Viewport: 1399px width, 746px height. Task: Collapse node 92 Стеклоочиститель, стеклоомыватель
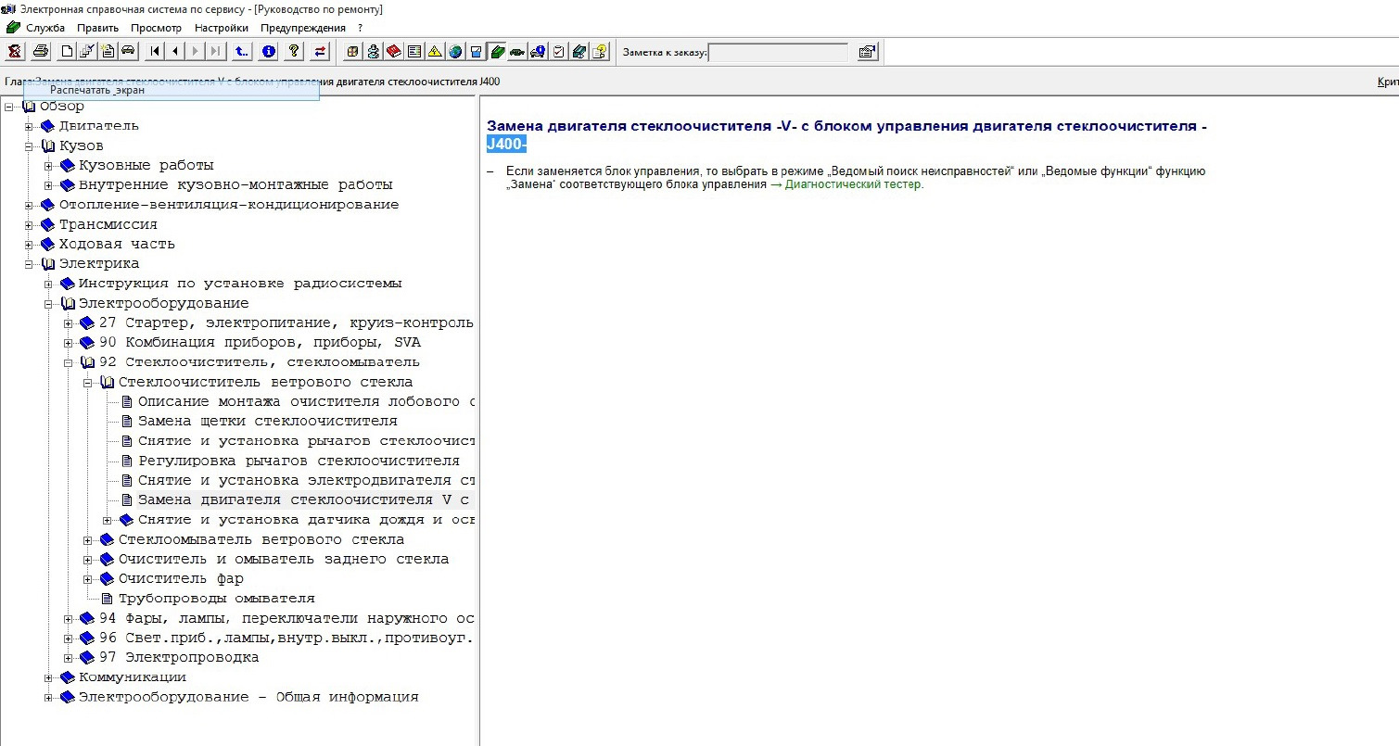pyautogui.click(x=69, y=362)
